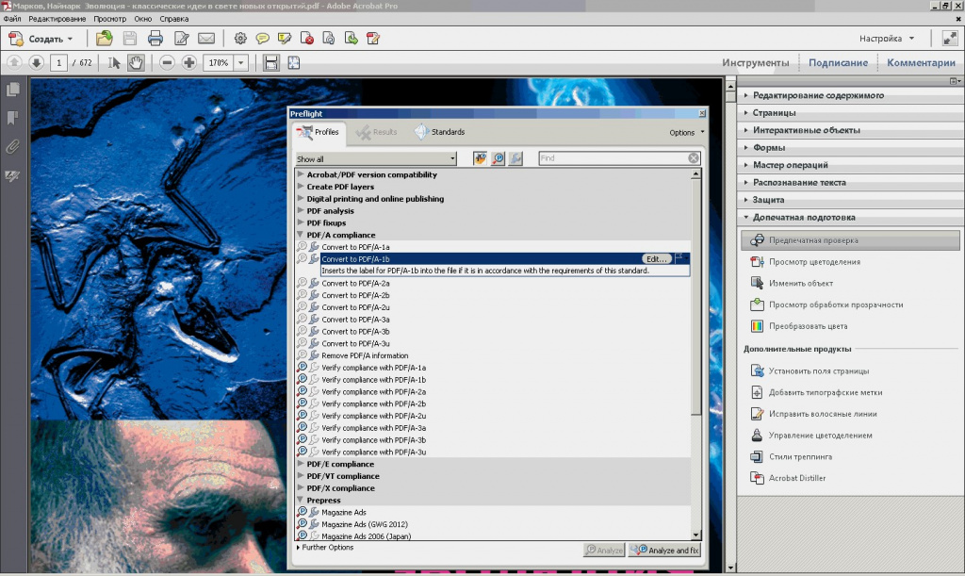Open the Справка menu
This screenshot has width=965, height=576.
(x=174, y=19)
